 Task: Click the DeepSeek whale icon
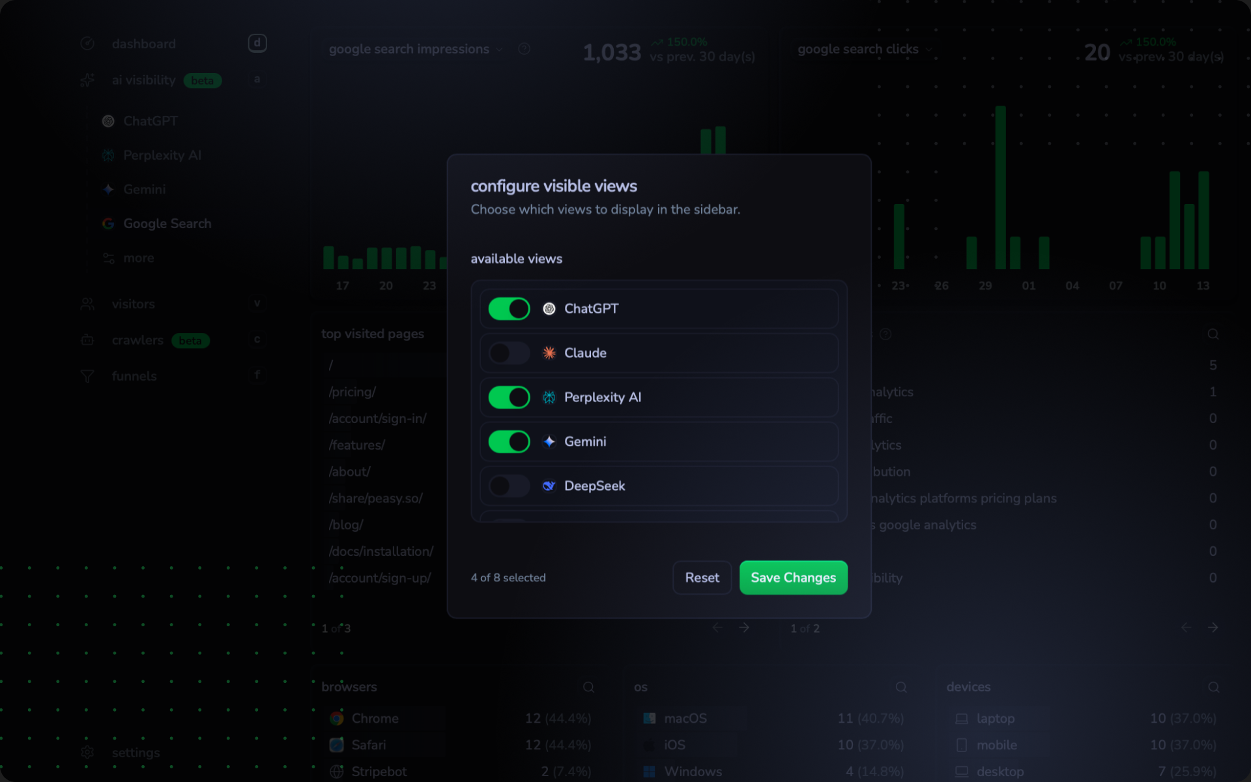549,486
